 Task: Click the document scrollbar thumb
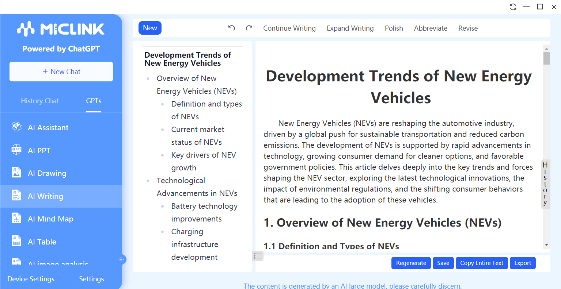pyautogui.click(x=546, y=58)
